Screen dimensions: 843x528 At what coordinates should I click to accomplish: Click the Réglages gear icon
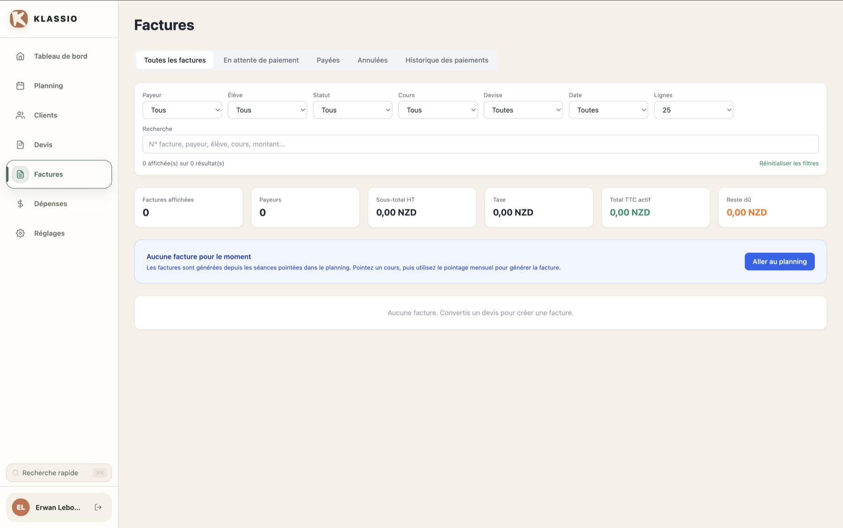point(20,233)
